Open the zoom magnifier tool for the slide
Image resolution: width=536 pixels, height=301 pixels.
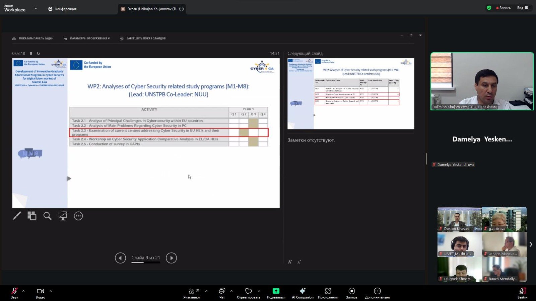(47, 216)
